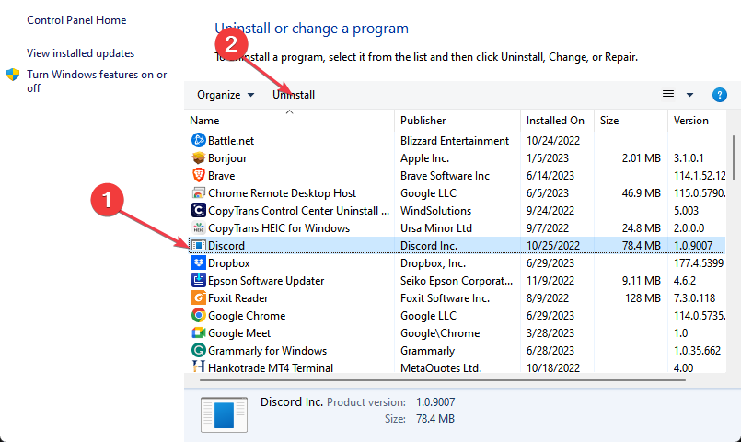Viewport: 741px width, 442px height.
Task: Click the change view list icon
Action: [667, 95]
